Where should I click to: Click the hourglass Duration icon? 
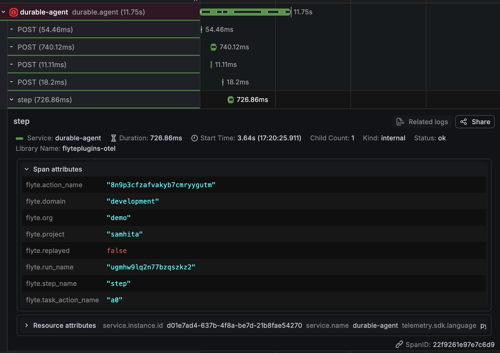click(114, 138)
